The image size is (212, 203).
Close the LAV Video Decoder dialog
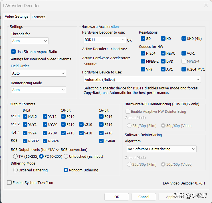coord(206,5)
